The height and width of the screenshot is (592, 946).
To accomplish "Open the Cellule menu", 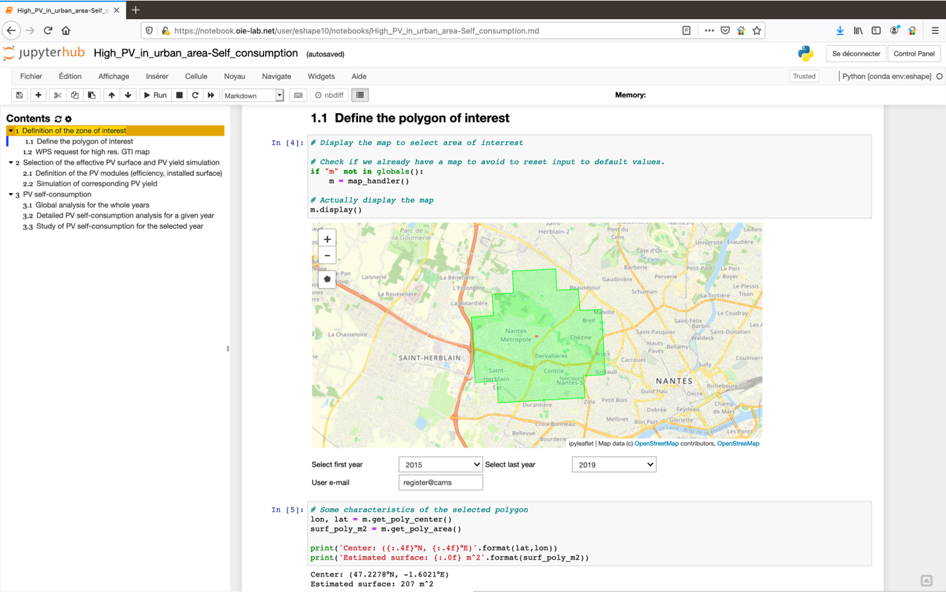I will (196, 76).
